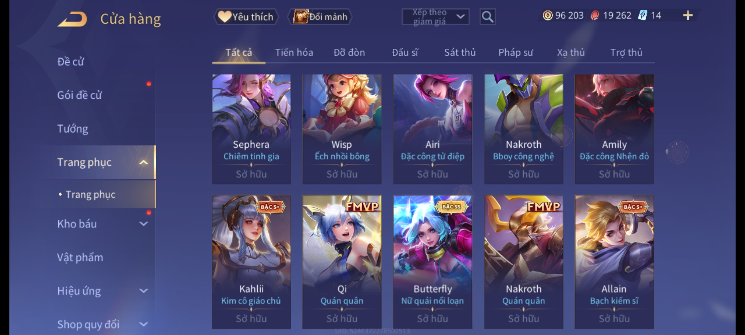
Task: Expand the Hiệu ứng sidebar section
Action: (143, 291)
